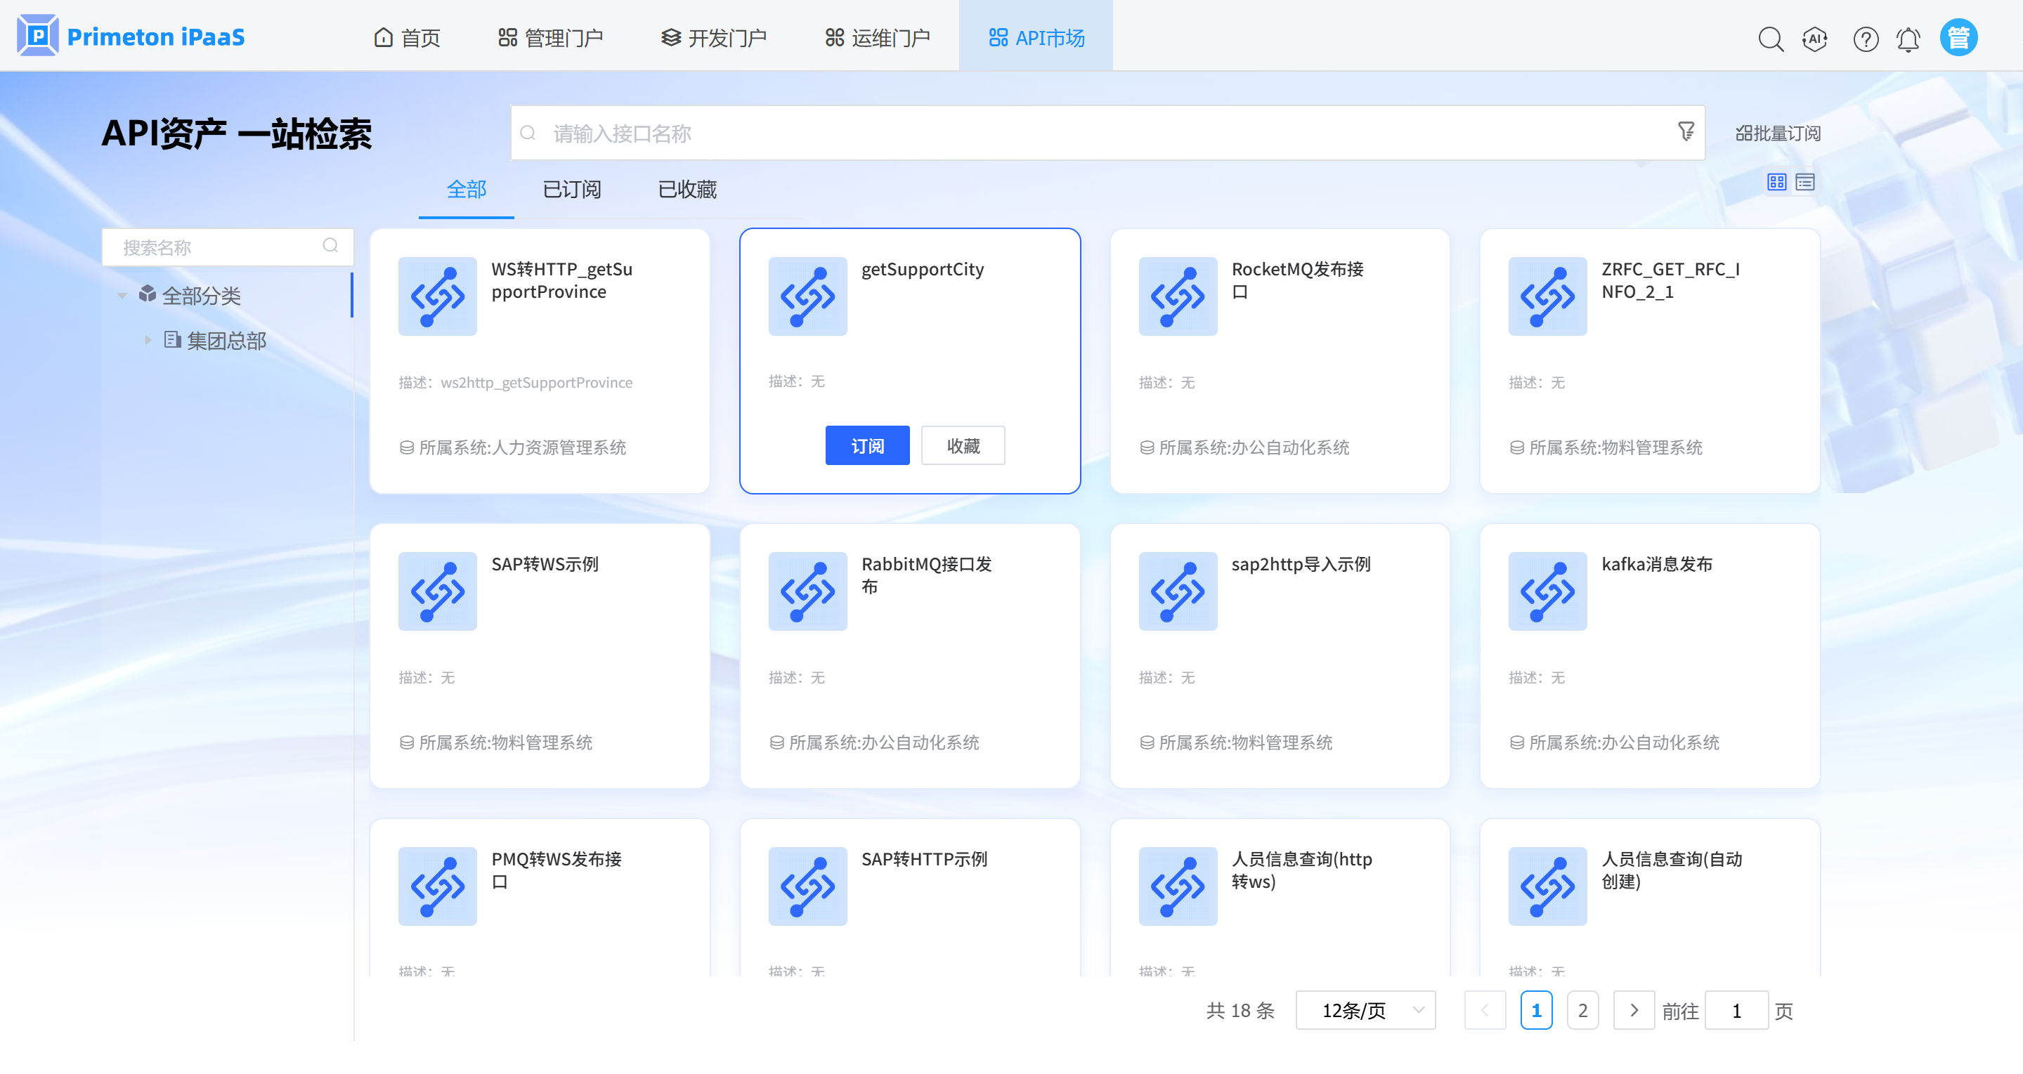This screenshot has height=1074, width=2023.
Task: Click the 订阅 button on getSupportCity
Action: [x=867, y=446]
